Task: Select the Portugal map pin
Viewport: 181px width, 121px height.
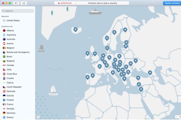Action: coord(87,77)
